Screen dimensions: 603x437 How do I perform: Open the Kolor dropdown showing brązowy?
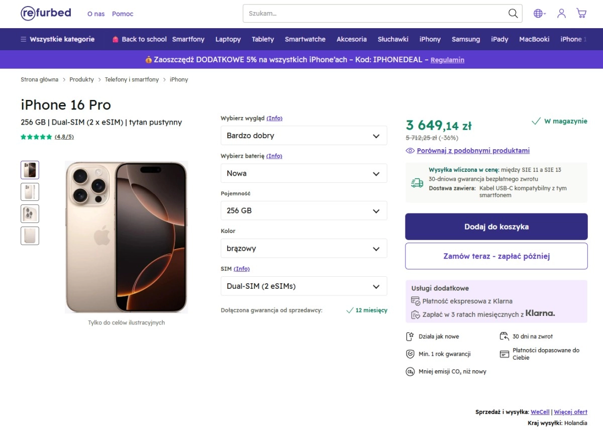(304, 248)
